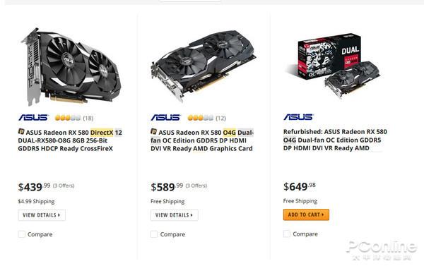424x266 pixels.
Task: Open the DUAL-RX580-O8G 8GB product title link
Action: click(70, 140)
